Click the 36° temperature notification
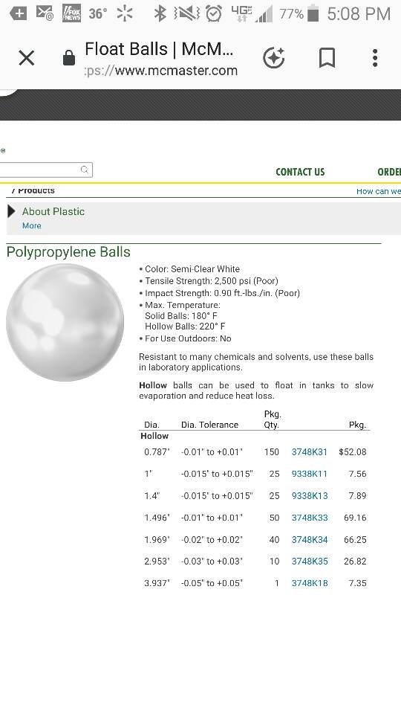Image resolution: width=401 pixels, height=714 pixels. (97, 13)
